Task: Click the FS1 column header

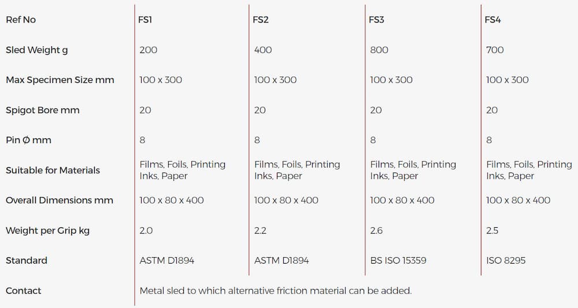Action: (x=146, y=20)
